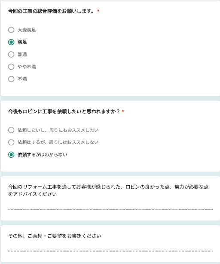Pick the 不満 radio circle
The width and height of the screenshot is (220, 264).
click(11, 79)
